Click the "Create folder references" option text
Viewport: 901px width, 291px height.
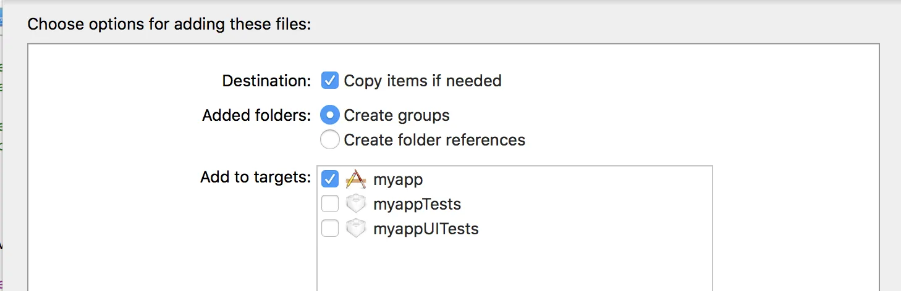click(434, 140)
